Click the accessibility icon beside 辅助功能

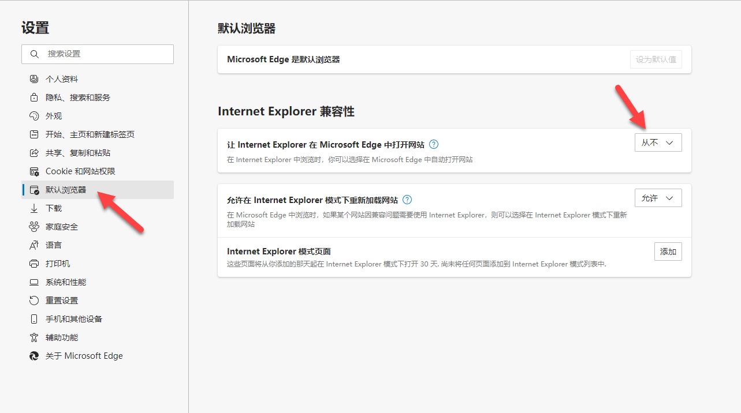click(x=34, y=337)
